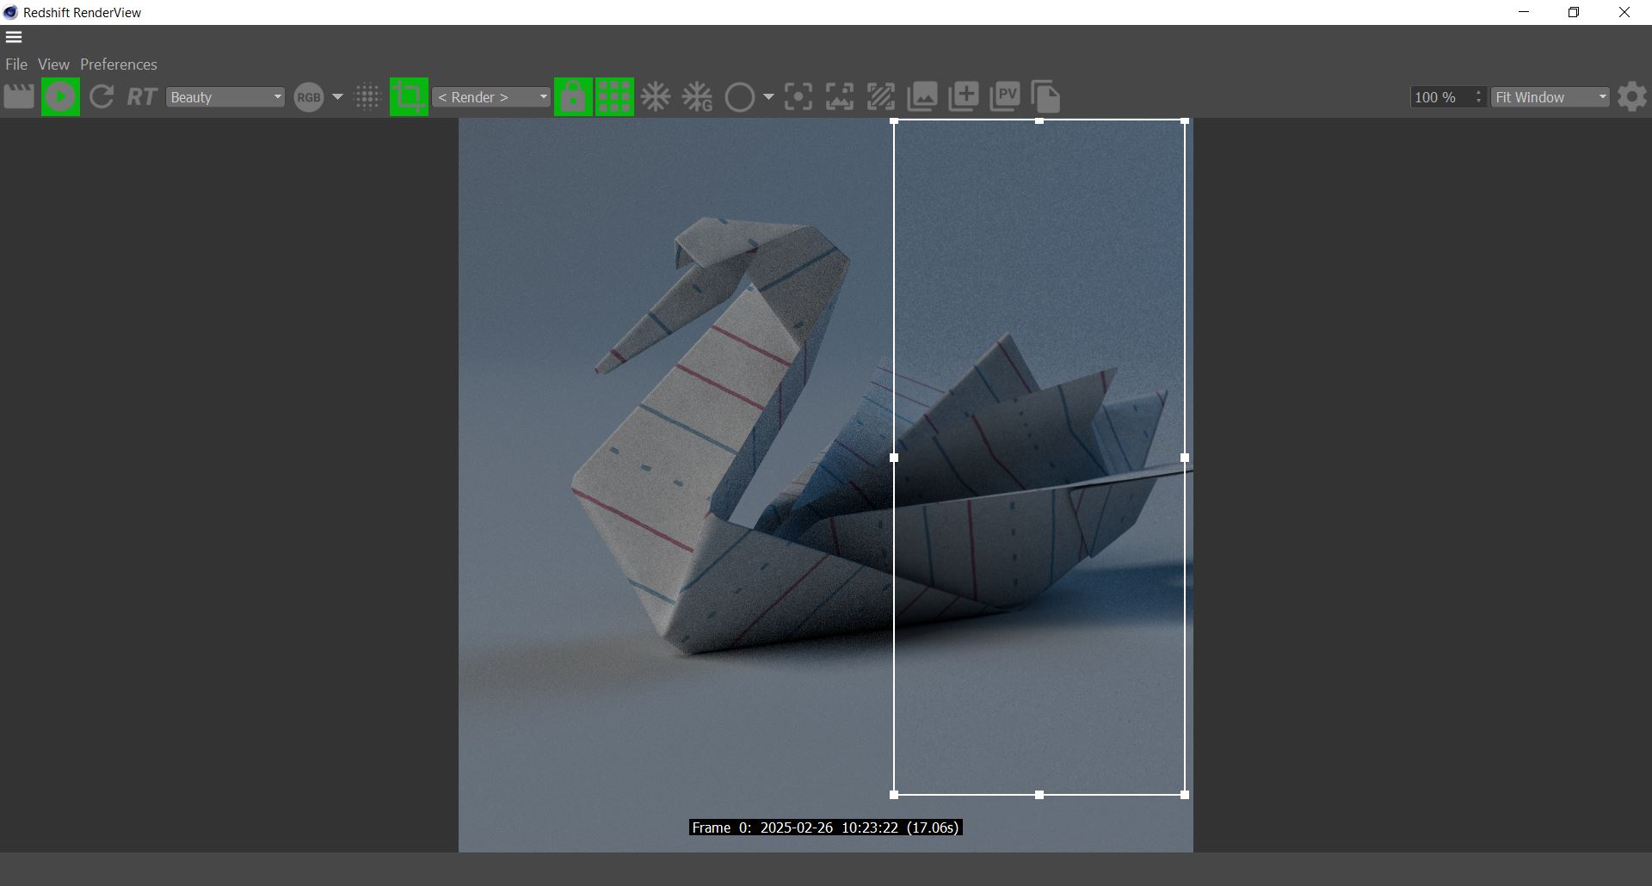This screenshot has height=886, width=1652.
Task: Click the Redshift RenderView title icon
Action: click(x=10, y=12)
